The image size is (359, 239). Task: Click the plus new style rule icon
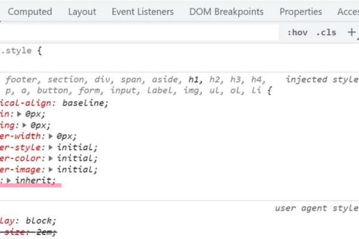pyautogui.click(x=351, y=32)
